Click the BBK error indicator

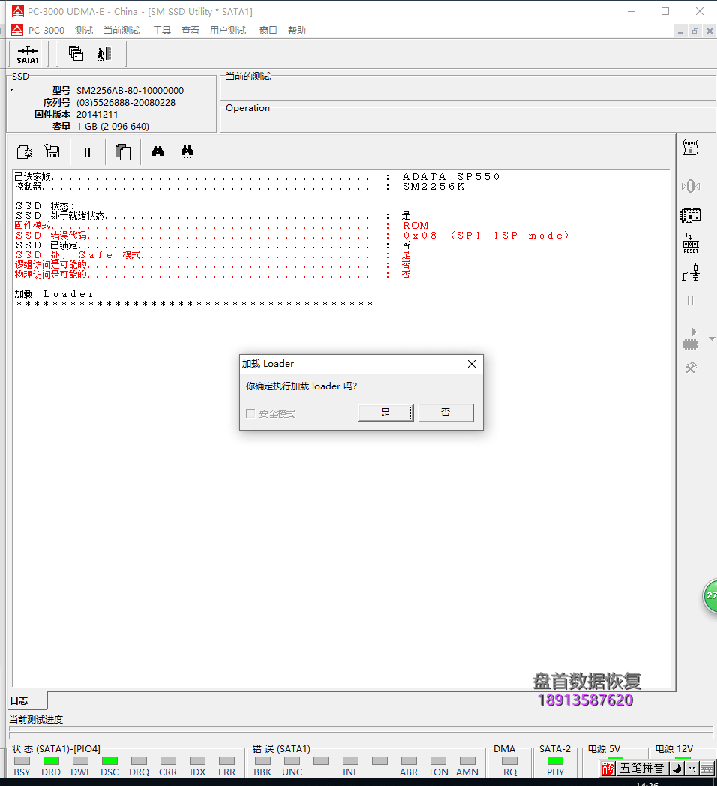tap(262, 761)
